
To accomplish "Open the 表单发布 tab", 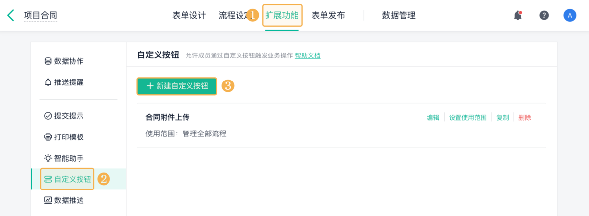I will (328, 15).
